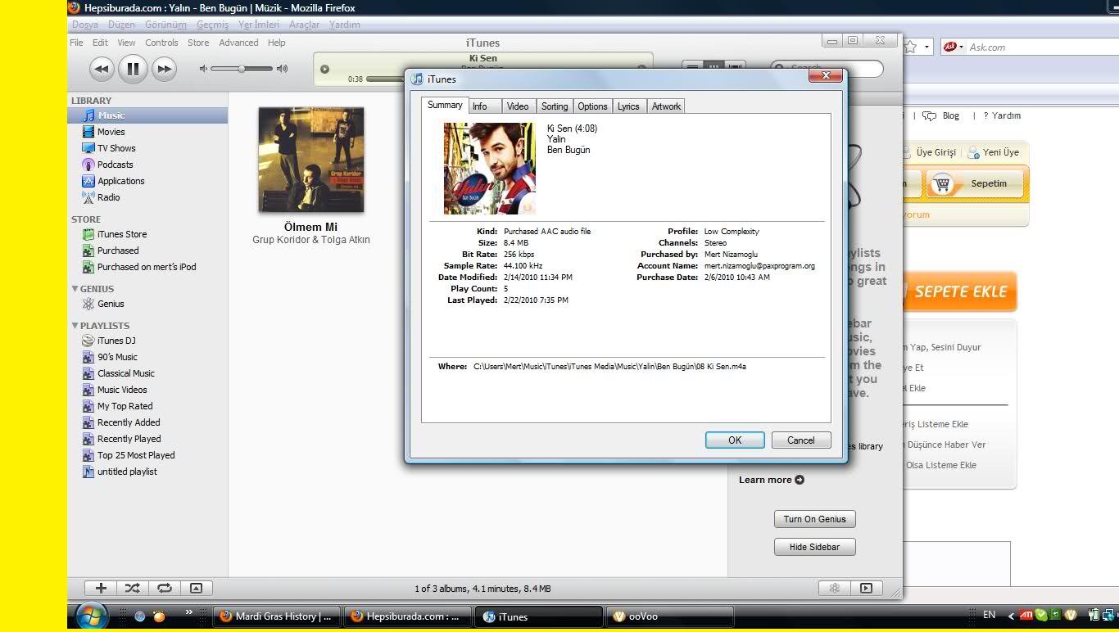Pause playback with the pause button
The height and width of the screenshot is (632, 1119).
click(133, 69)
